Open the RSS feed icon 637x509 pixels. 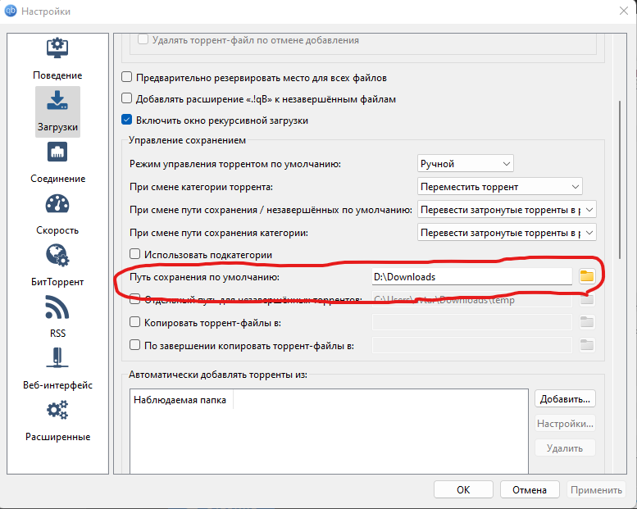coord(57,307)
